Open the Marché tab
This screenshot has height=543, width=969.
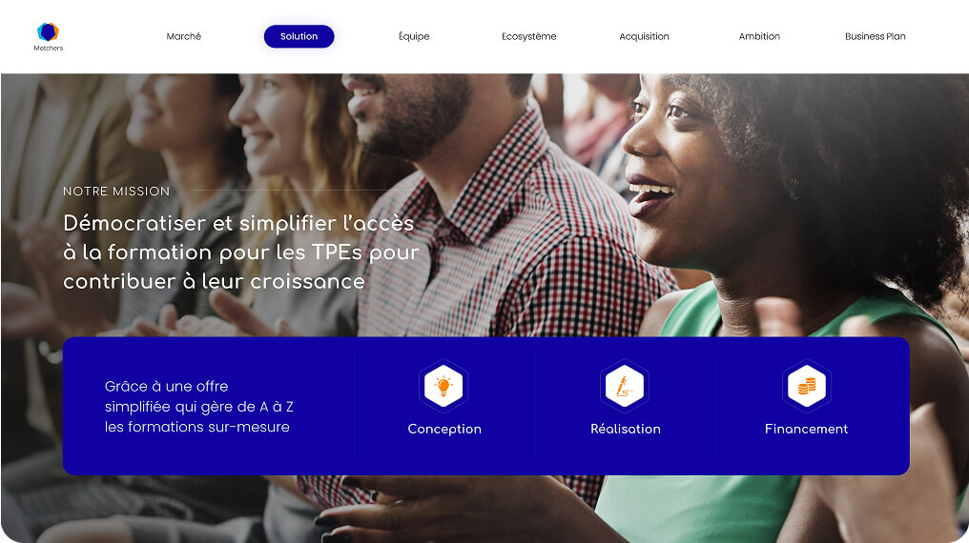183,36
